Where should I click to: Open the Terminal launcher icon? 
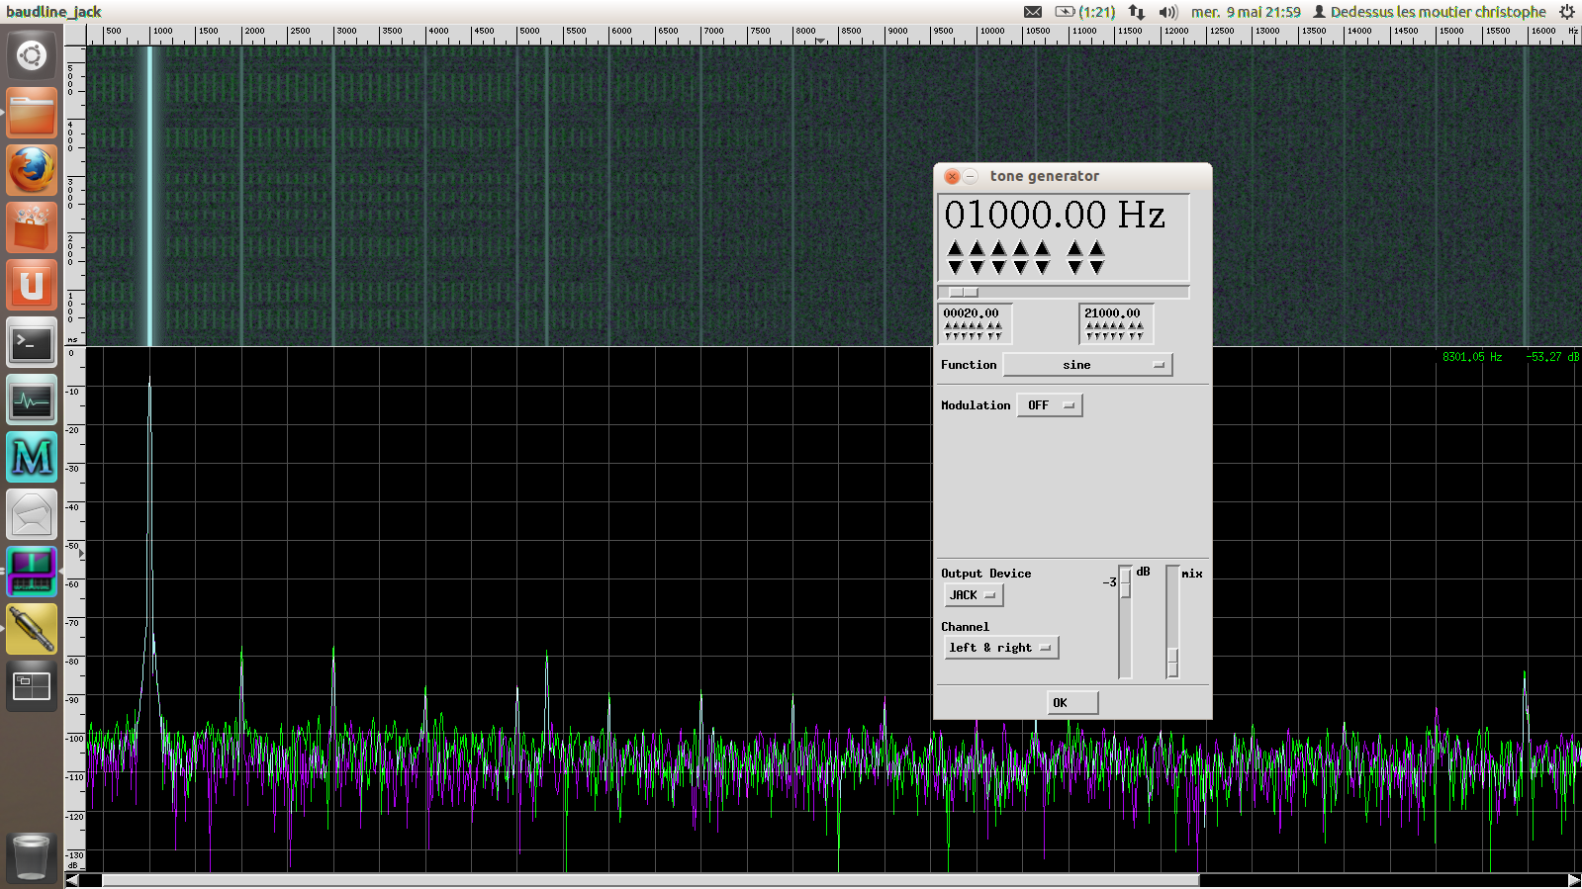point(32,342)
